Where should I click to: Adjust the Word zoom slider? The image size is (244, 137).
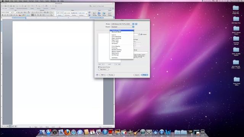tap(108, 127)
